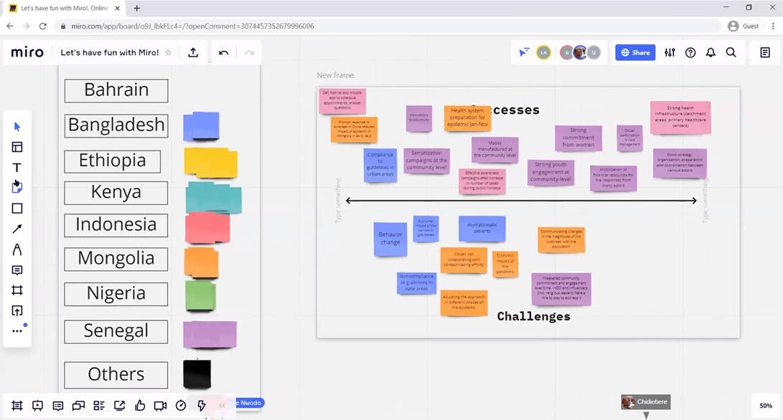
Task: Pick the Text tool
Action: [17, 167]
